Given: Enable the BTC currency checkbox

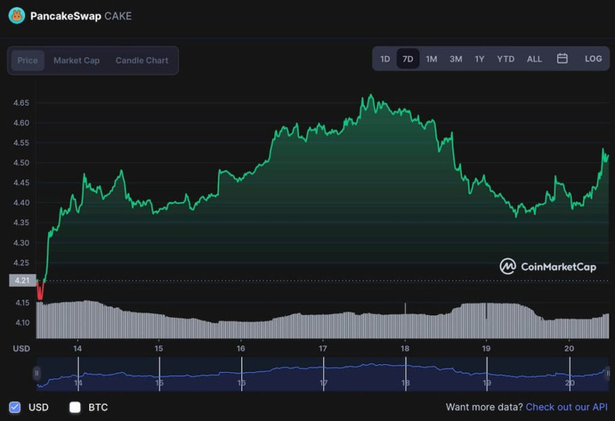Looking at the screenshot, I should tap(75, 408).
